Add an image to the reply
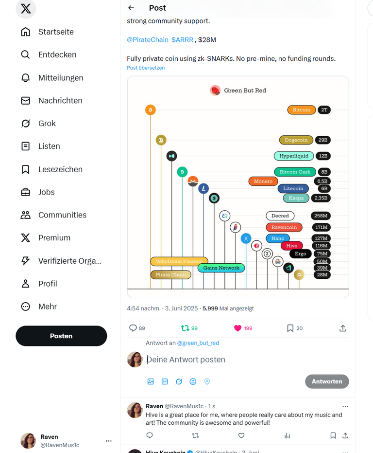The image size is (373, 453). pos(151,381)
